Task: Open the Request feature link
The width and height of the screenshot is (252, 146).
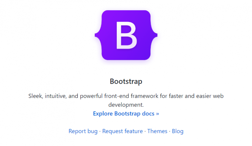Action: pos(122,131)
